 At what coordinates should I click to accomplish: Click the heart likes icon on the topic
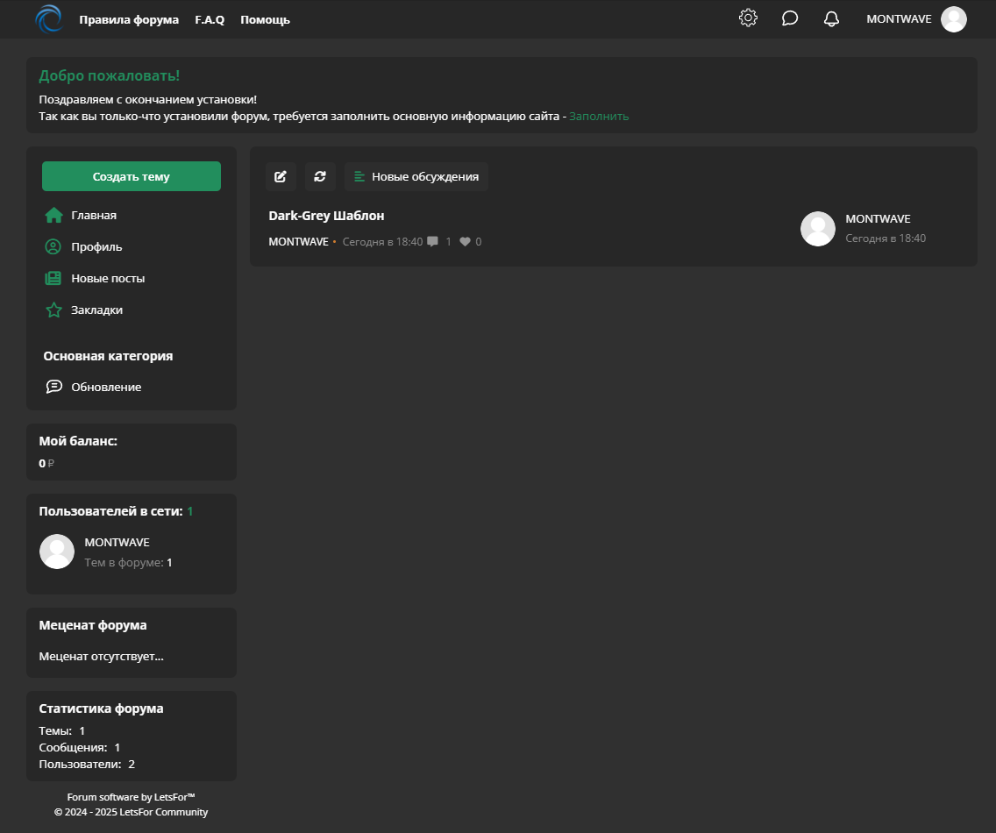466,242
